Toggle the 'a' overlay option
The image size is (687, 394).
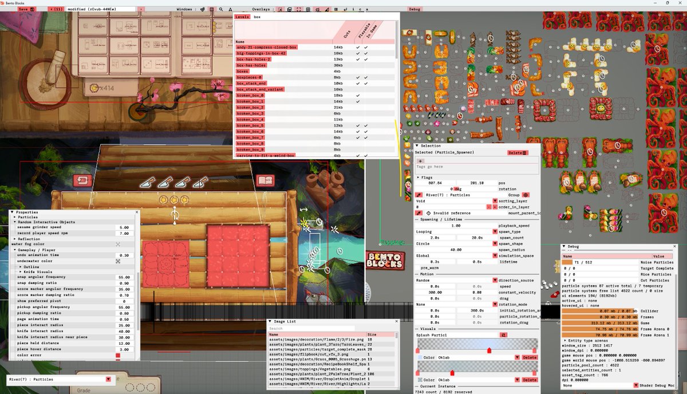[x=367, y=9]
